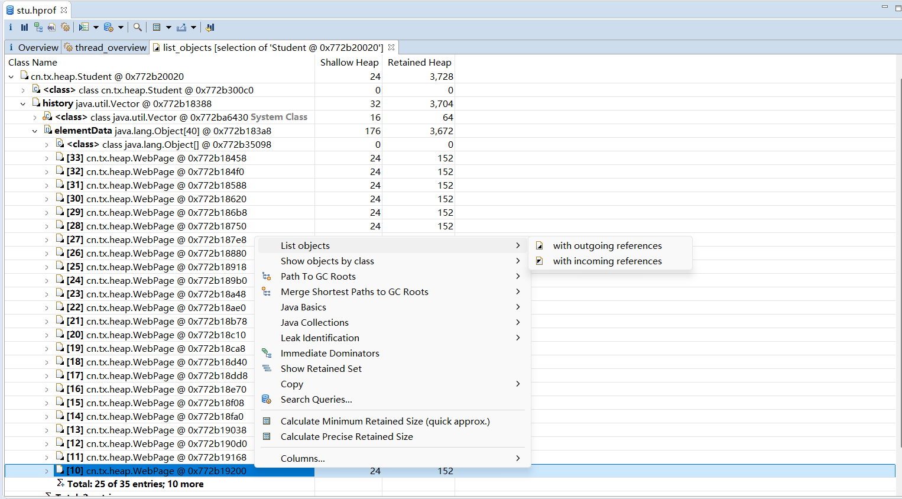
Task: Click the Immediate Dominators menu icon
Action: pos(267,353)
